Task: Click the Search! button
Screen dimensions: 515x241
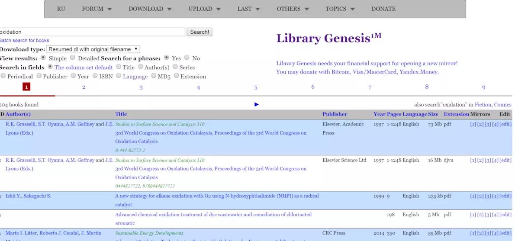Action: [200, 32]
